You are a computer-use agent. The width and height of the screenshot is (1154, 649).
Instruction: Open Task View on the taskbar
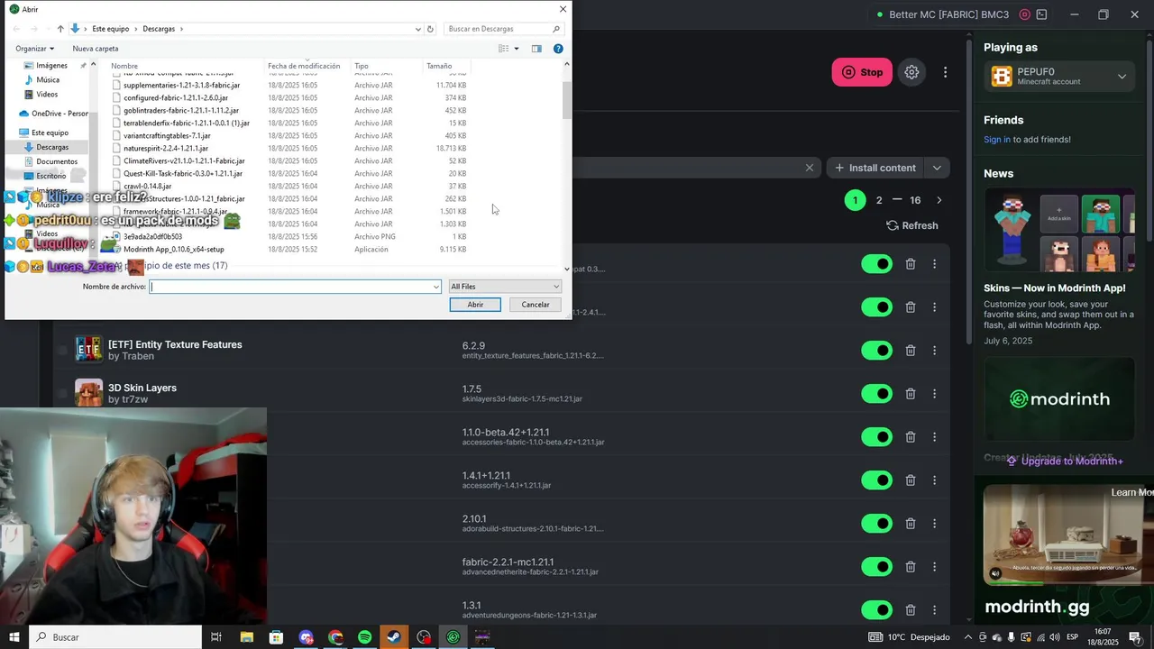click(216, 637)
